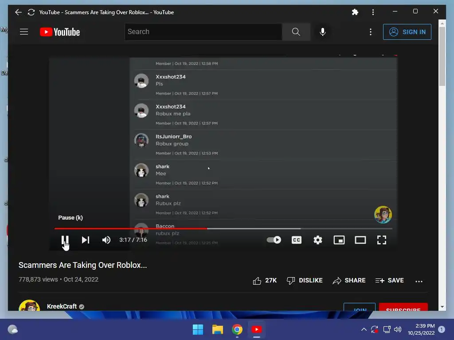Click the video title Scammers Are Taking Over Roblox
454x340 pixels.
click(x=83, y=265)
